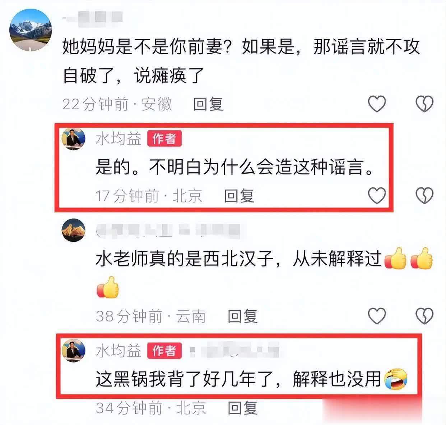Image resolution: width=446 pixels, height=425 pixels.
Task: Tap the 作者 badge on first reply
Action: pos(164,139)
